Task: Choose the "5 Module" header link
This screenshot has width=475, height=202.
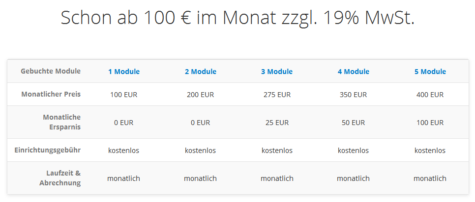Action: point(430,72)
